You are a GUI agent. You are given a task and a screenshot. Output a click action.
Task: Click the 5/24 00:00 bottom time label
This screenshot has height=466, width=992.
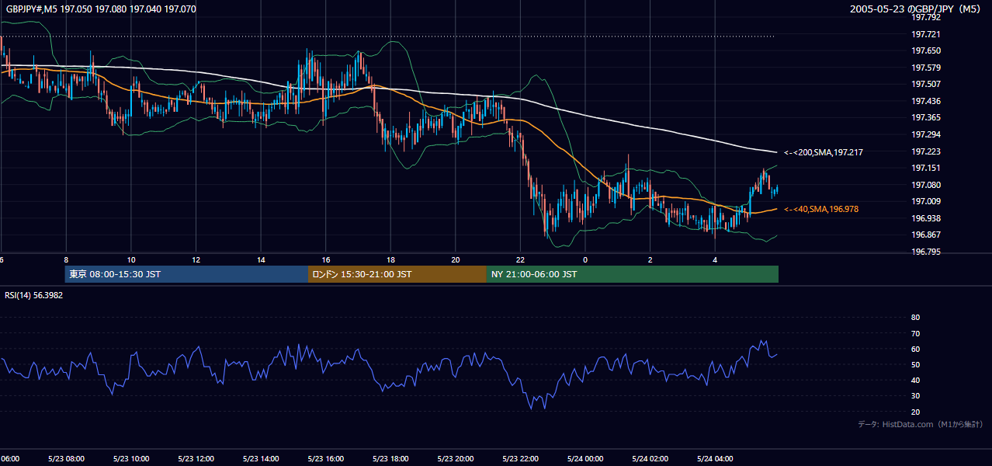point(585,458)
